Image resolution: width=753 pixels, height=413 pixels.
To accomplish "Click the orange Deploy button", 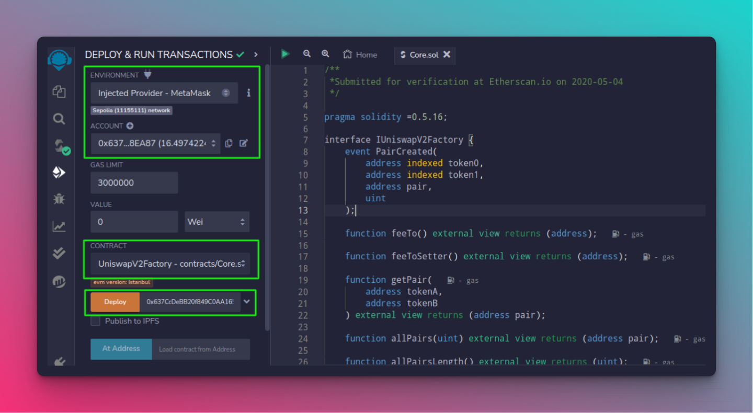I will [115, 302].
